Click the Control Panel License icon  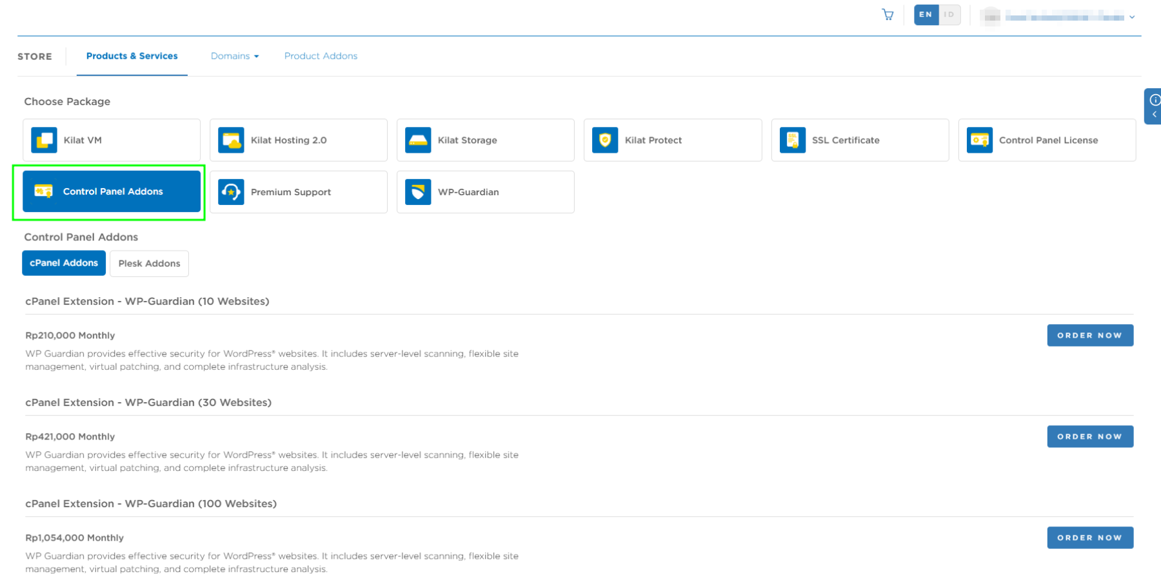coord(979,140)
